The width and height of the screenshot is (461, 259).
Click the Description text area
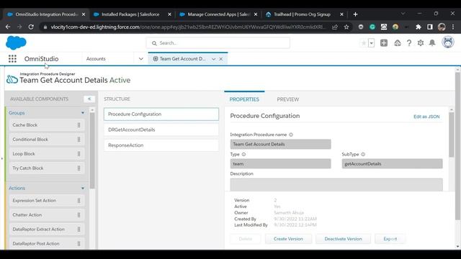(x=336, y=185)
